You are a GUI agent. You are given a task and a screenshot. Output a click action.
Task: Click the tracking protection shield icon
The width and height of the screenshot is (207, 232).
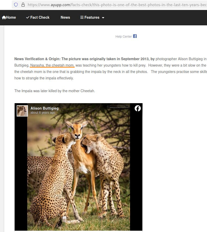coord(16,5)
